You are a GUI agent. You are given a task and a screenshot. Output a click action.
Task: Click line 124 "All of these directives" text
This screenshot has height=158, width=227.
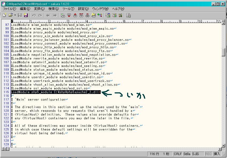[x=77, y=126]
